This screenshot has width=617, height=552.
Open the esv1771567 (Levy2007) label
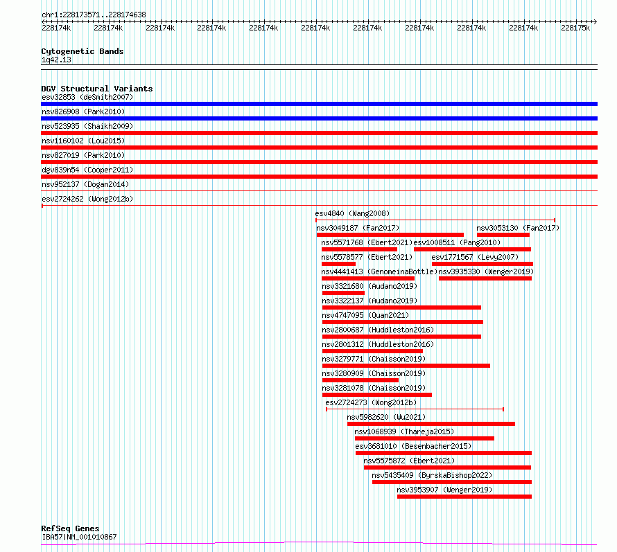(x=475, y=257)
